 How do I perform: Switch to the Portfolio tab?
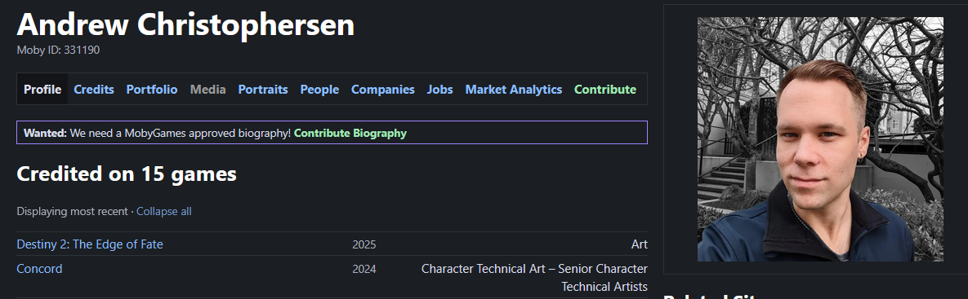(152, 89)
